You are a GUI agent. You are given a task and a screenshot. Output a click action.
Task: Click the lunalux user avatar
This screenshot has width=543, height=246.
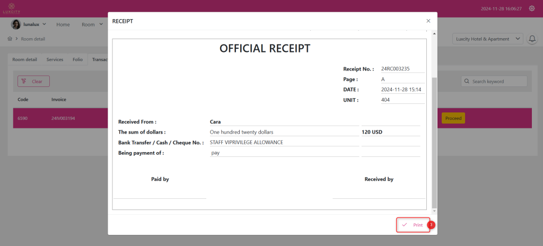16,24
